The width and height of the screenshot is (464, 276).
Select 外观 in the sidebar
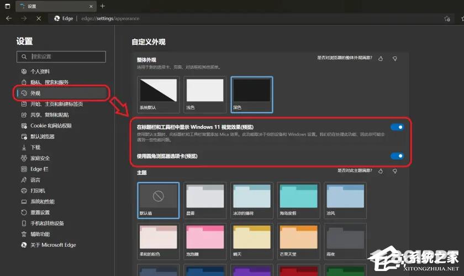61,93
